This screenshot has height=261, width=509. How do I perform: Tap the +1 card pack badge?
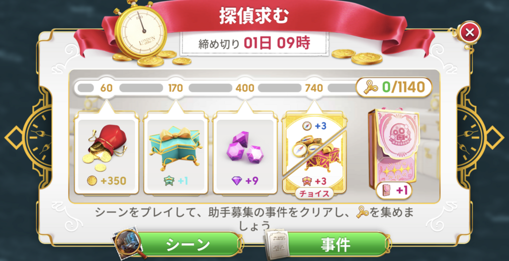coord(394,191)
